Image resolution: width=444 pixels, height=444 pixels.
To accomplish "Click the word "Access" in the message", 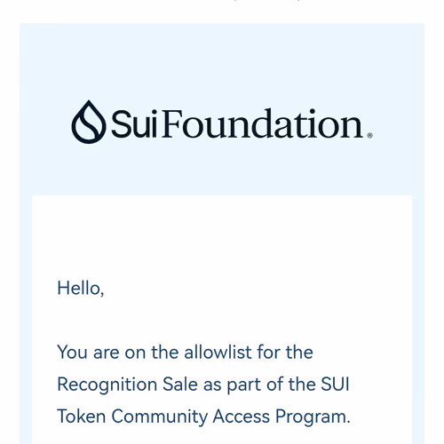I will [242, 416].
